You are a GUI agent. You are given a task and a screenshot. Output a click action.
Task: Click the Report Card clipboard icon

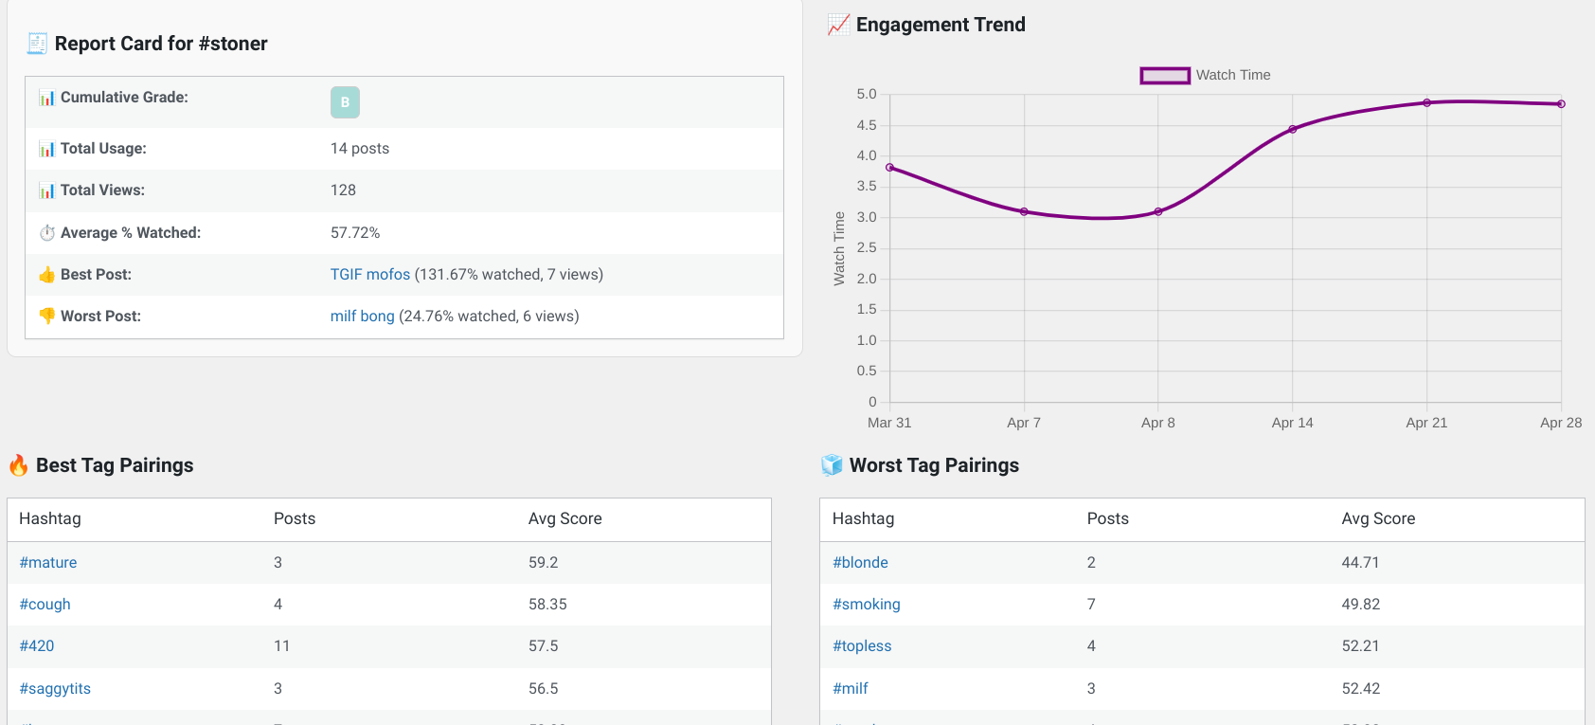click(37, 44)
